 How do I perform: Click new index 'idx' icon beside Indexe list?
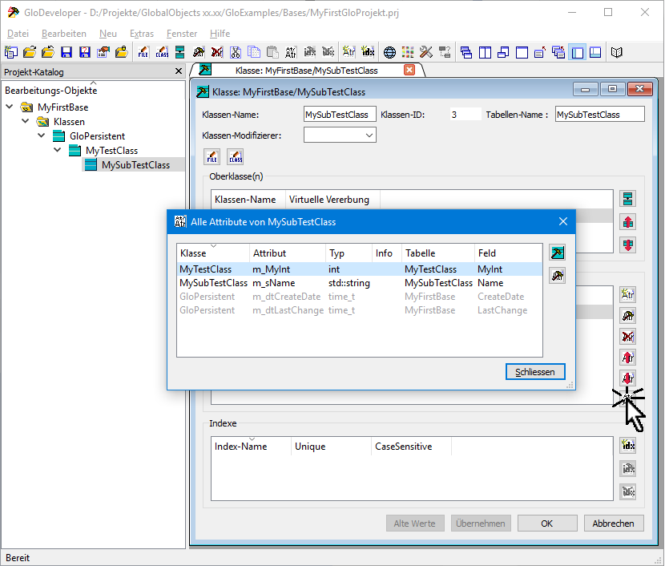pyautogui.click(x=628, y=445)
